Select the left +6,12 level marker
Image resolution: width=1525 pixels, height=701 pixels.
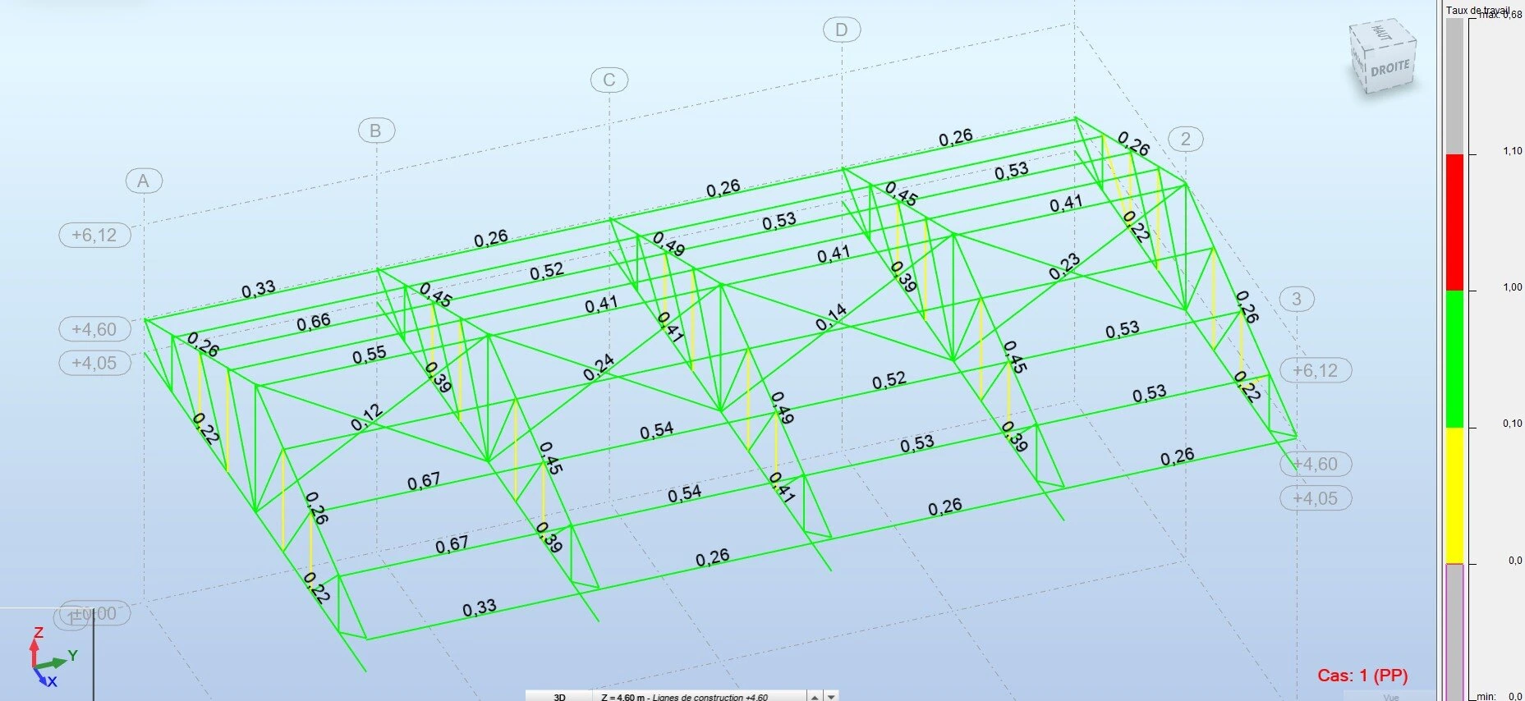tap(94, 235)
